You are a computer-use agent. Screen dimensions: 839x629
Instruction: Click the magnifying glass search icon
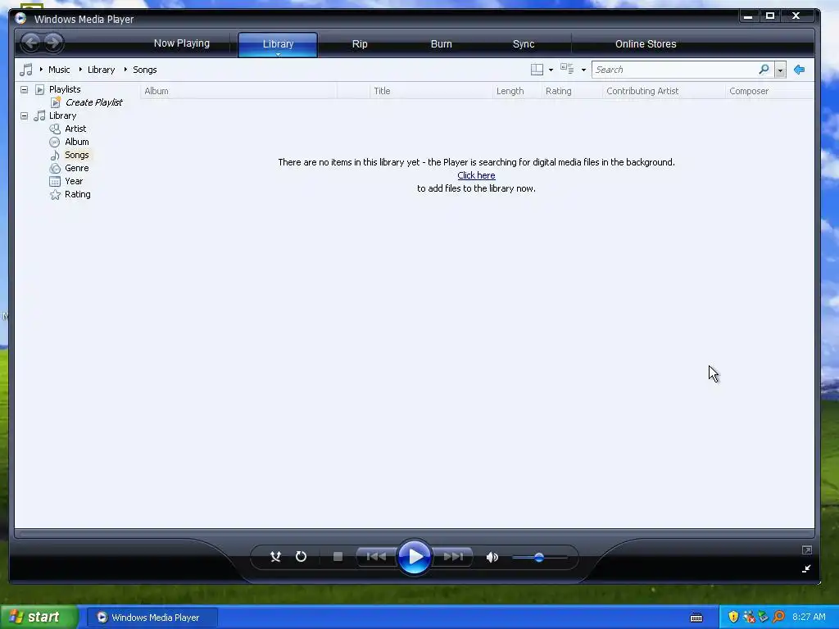click(x=764, y=69)
